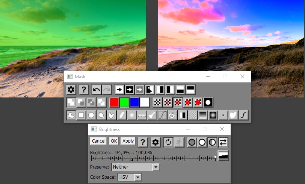
Task: Open the Preserve dropdown showing Neither
Action: tap(136, 167)
